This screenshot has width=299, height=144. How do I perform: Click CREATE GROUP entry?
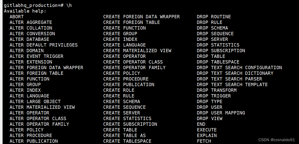click(120, 34)
